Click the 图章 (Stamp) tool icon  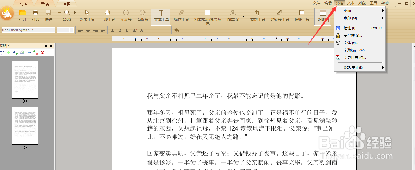point(233,13)
